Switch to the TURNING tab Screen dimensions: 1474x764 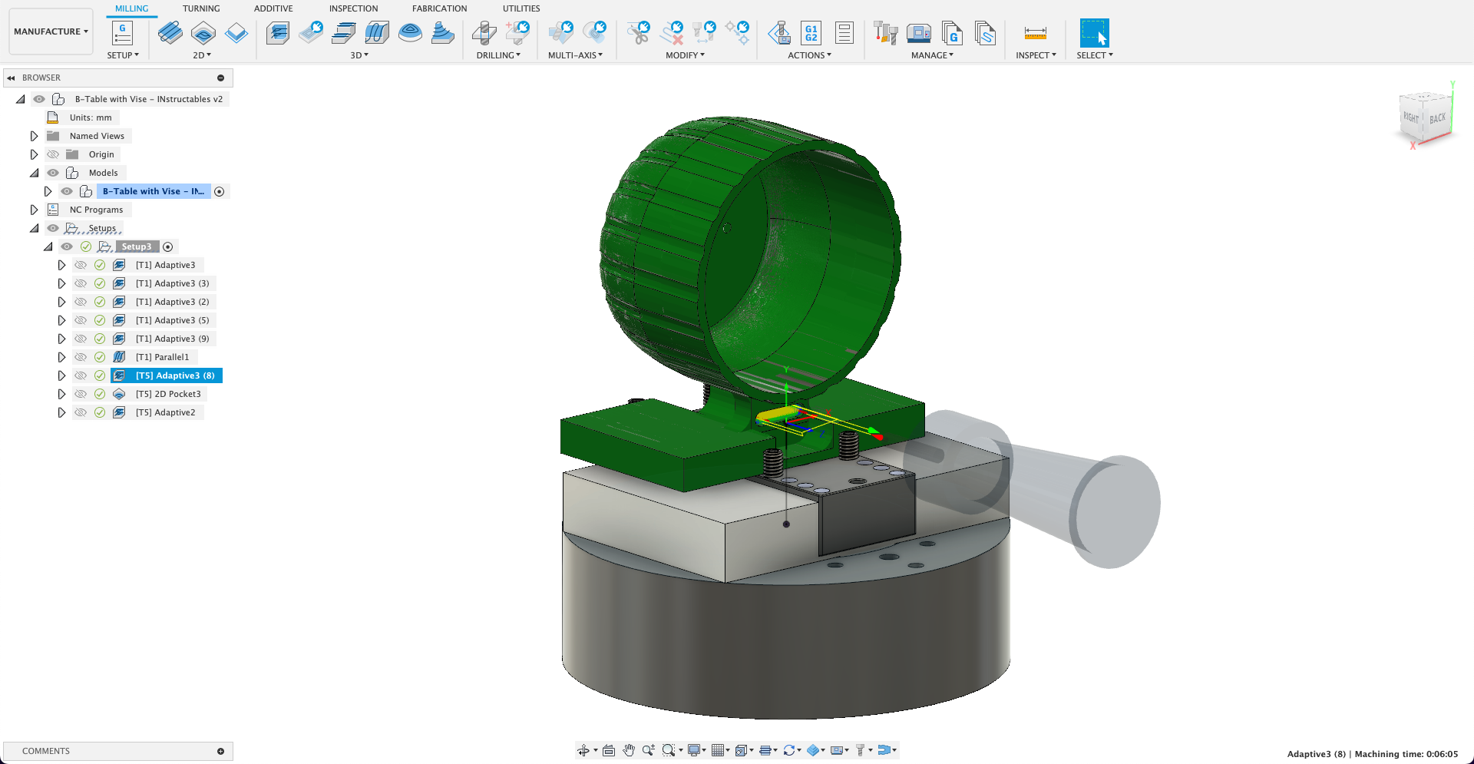(201, 8)
